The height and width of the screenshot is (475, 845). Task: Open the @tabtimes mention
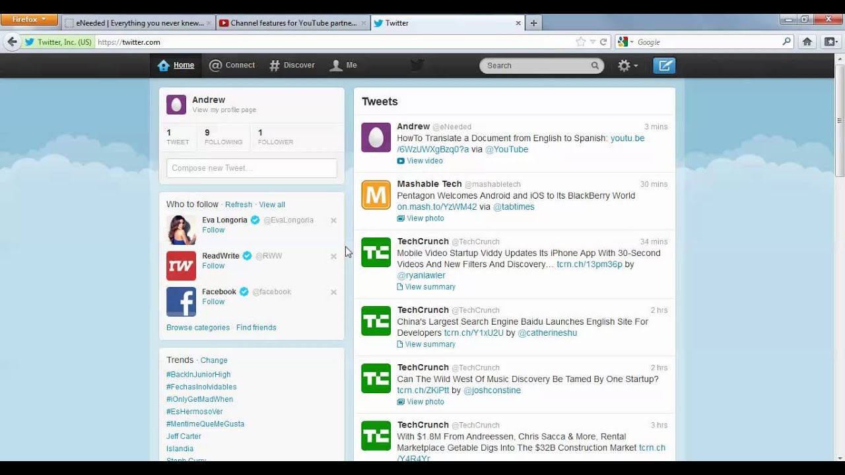click(514, 206)
